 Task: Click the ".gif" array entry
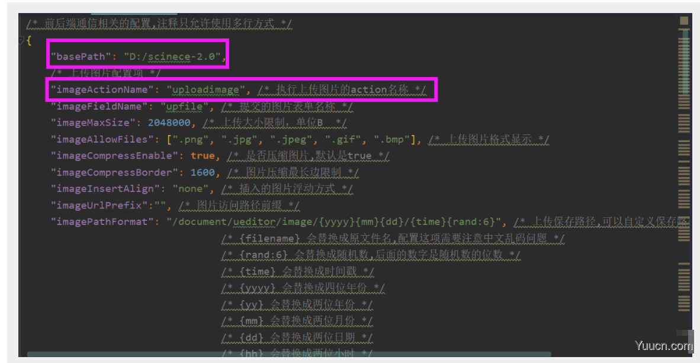(x=342, y=139)
